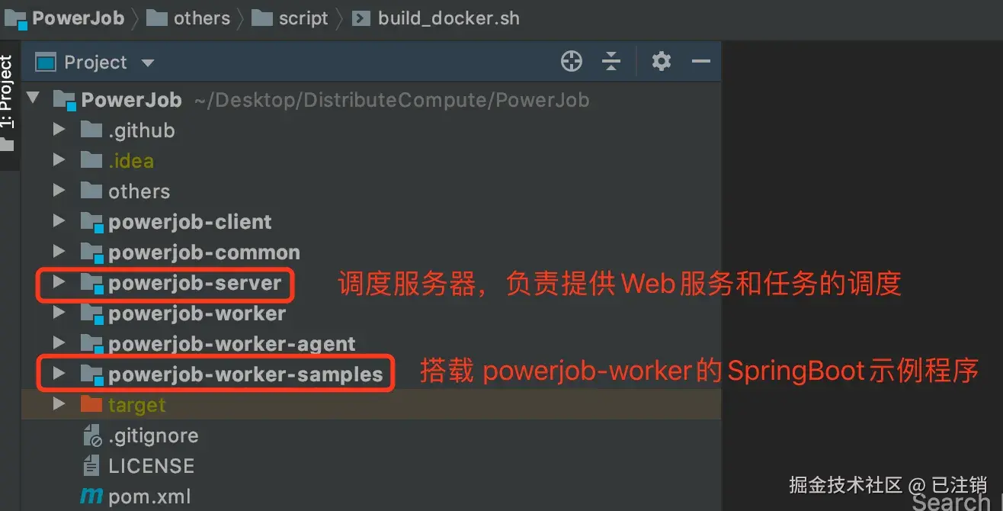Select the others folder in tree

[139, 191]
